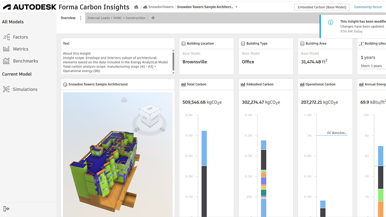Click the cloud icon beside SnowdonTowers
The width and height of the screenshot is (386, 217).
coord(145,7)
